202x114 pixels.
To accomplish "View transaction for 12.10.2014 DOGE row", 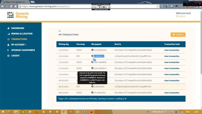I will 172,62.
